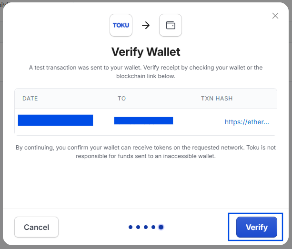The height and width of the screenshot is (249, 292).
Task: Cancel the wallet verification
Action: 37,227
